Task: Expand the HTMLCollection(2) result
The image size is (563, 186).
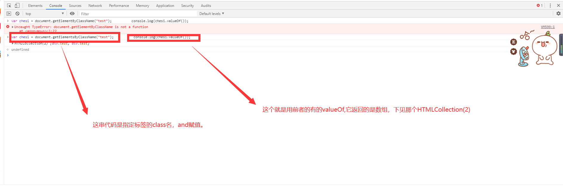Action: point(13,43)
